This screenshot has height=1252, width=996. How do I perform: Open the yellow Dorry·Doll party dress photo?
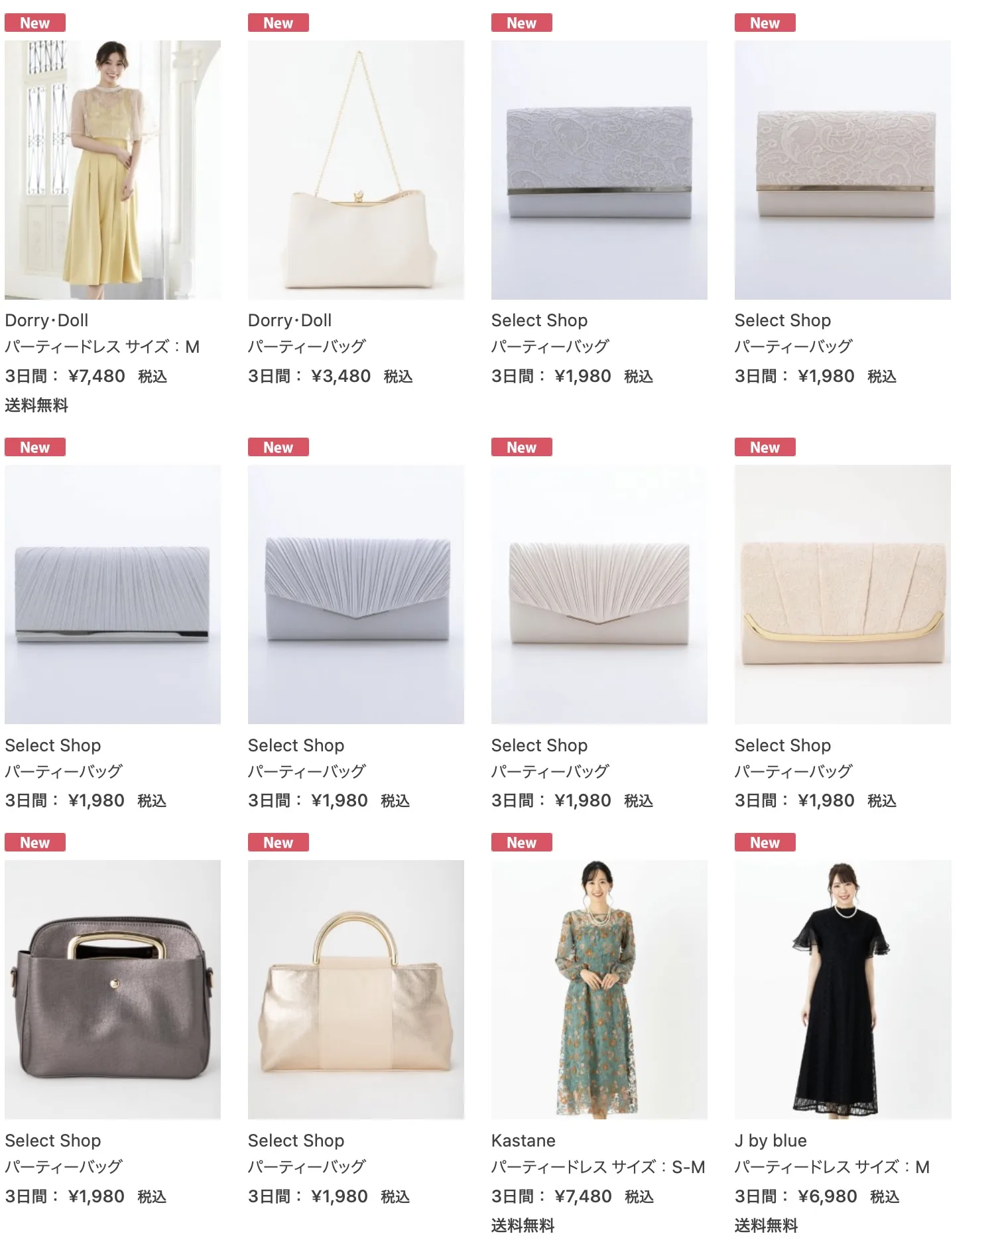pos(113,170)
